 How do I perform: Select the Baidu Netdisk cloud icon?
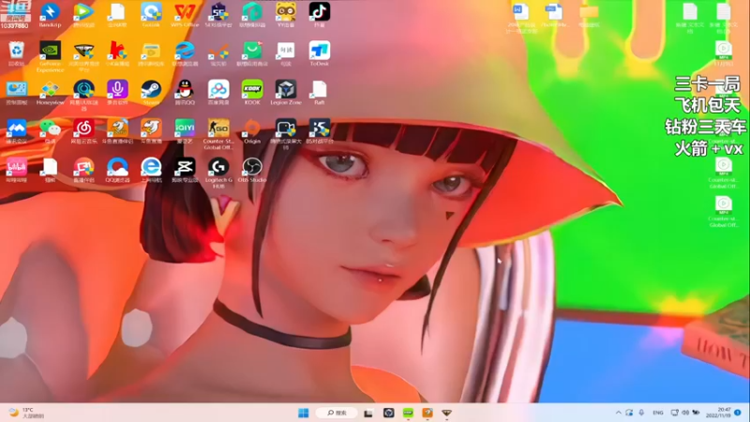pos(218,92)
